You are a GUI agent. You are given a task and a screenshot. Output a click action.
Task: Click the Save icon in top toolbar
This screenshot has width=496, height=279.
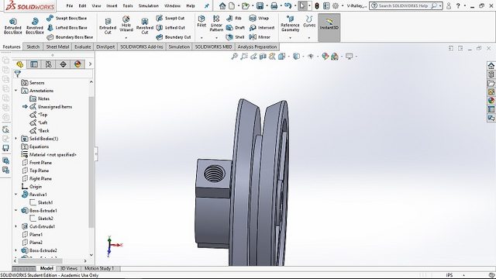tap(260, 5)
